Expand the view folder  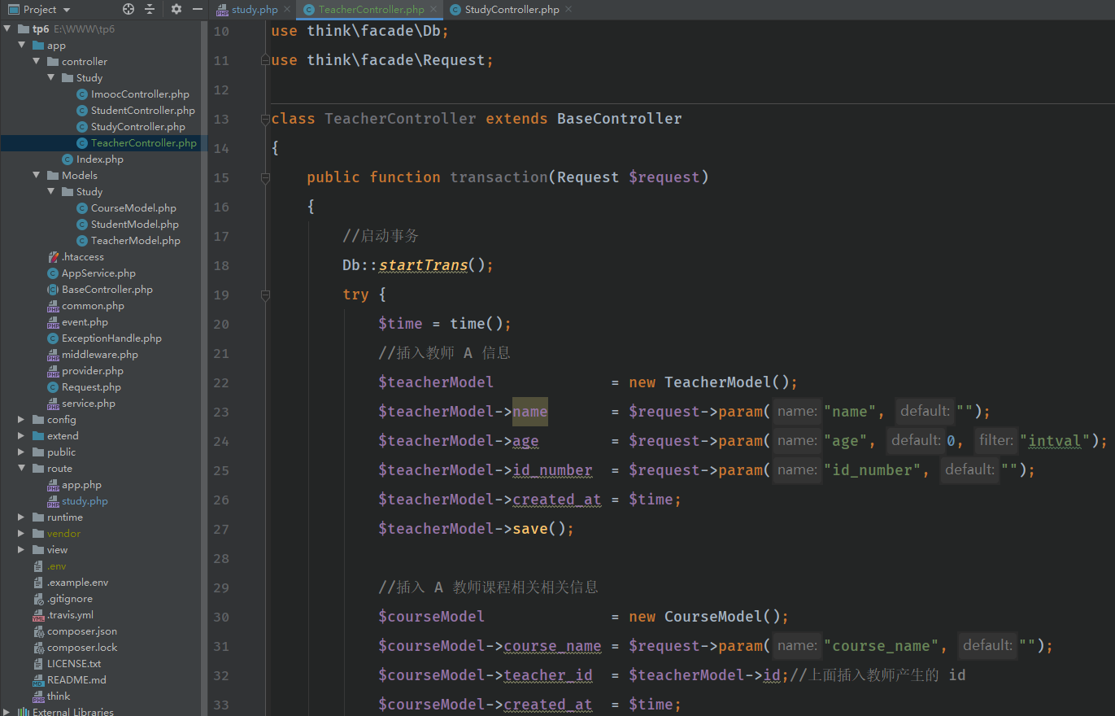point(22,550)
